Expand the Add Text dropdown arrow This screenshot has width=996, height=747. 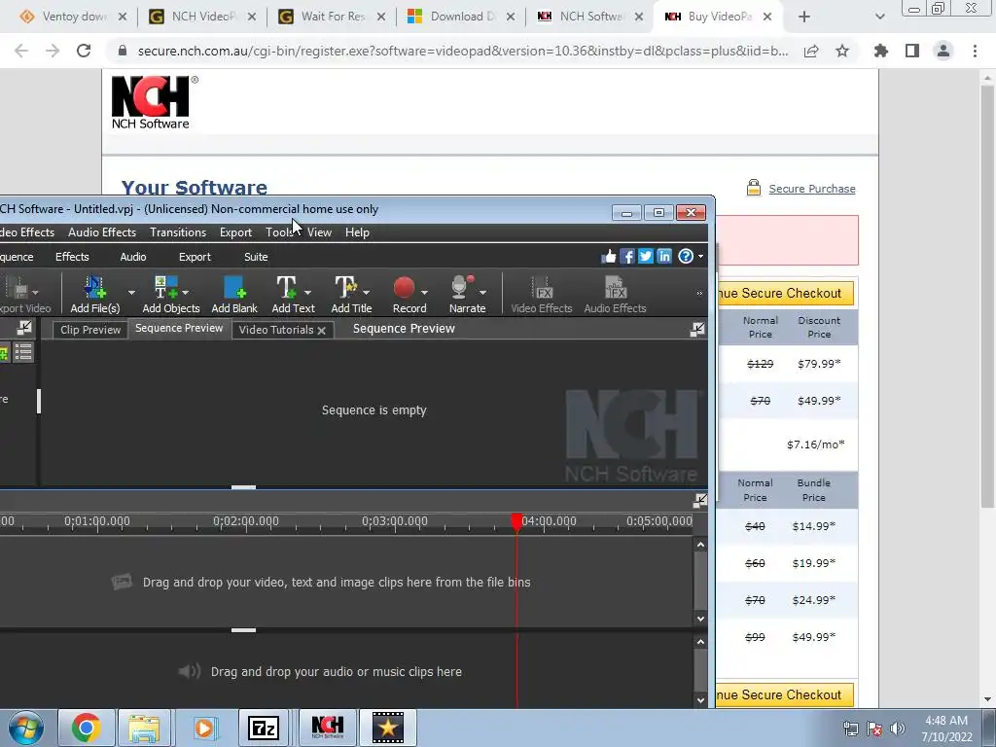click(x=307, y=293)
